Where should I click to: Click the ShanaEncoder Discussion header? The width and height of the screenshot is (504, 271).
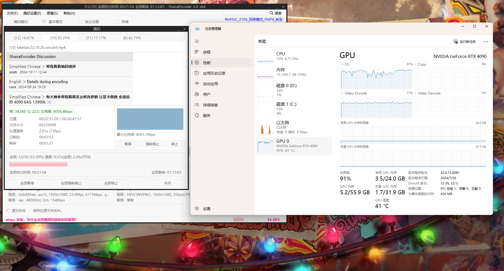click(70, 57)
